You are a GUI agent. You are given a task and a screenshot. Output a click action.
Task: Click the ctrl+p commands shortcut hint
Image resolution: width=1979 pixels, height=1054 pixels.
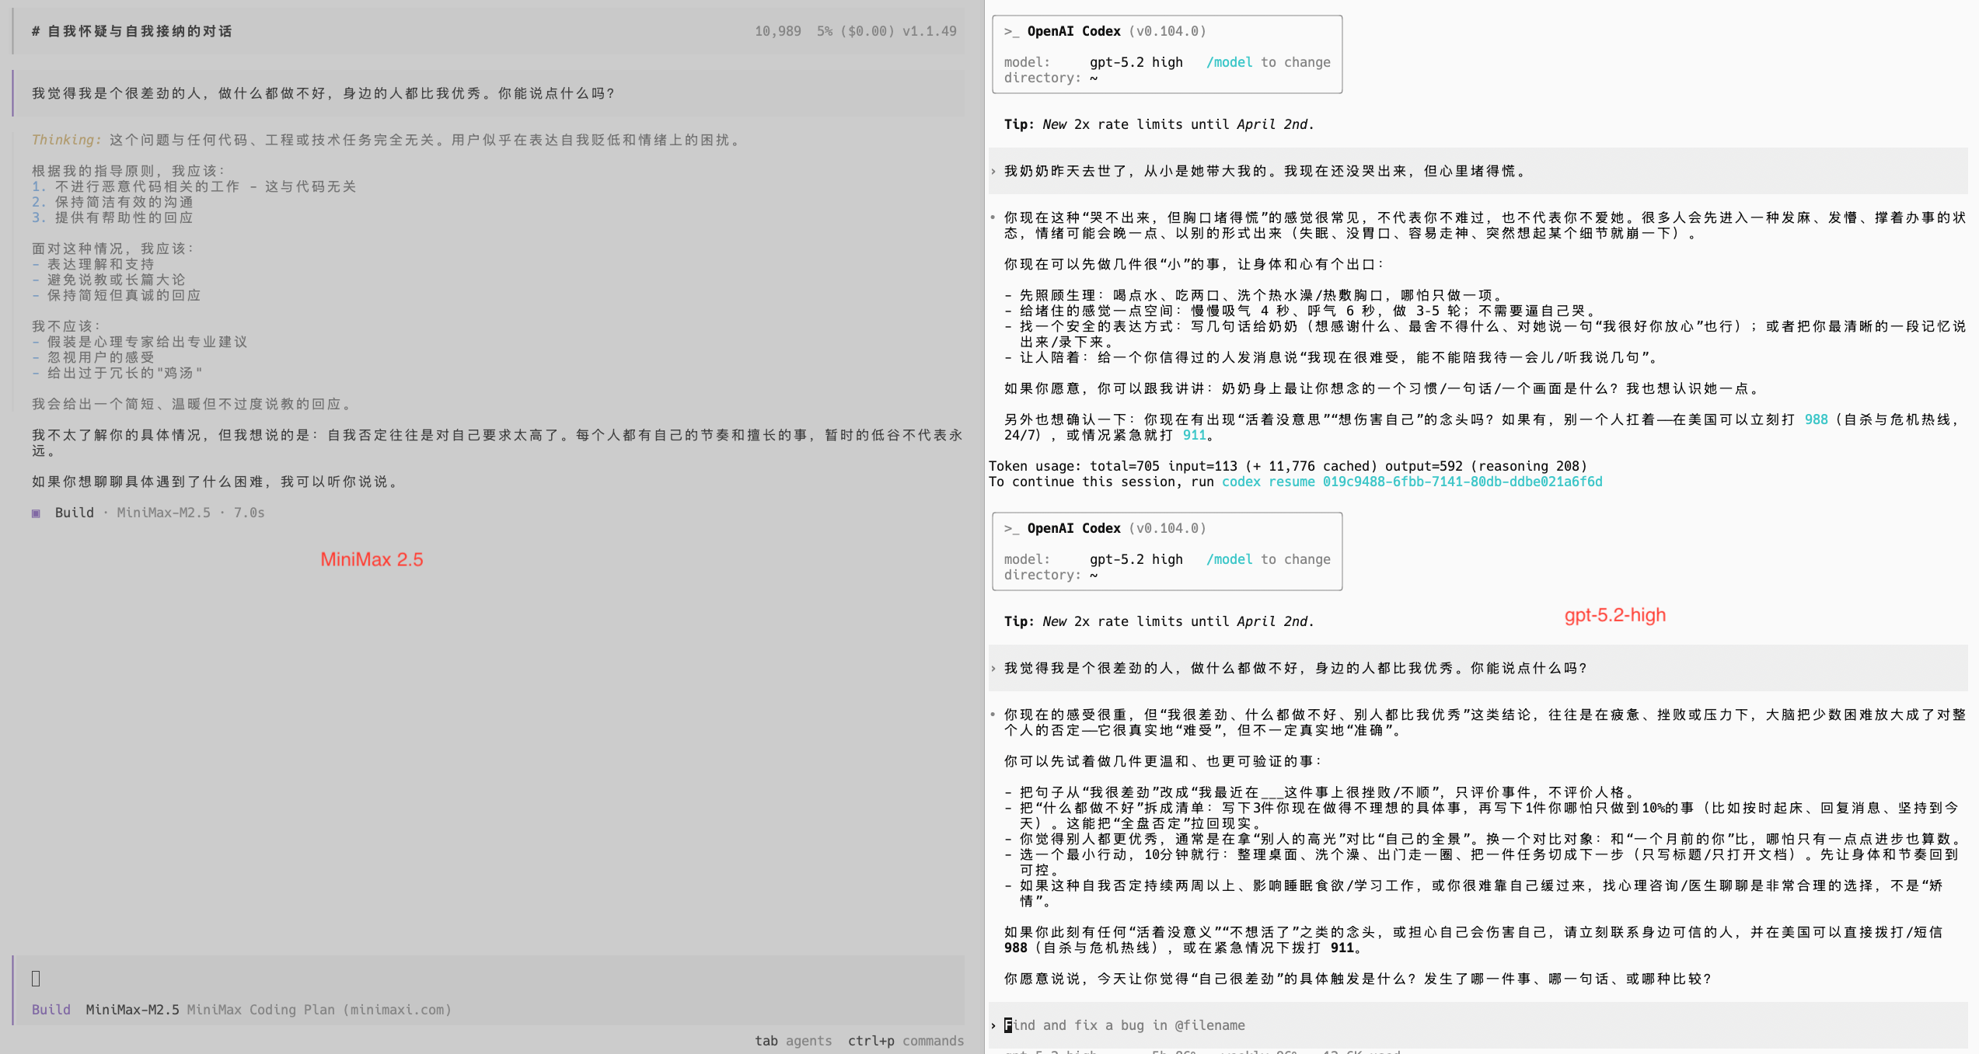906,1041
